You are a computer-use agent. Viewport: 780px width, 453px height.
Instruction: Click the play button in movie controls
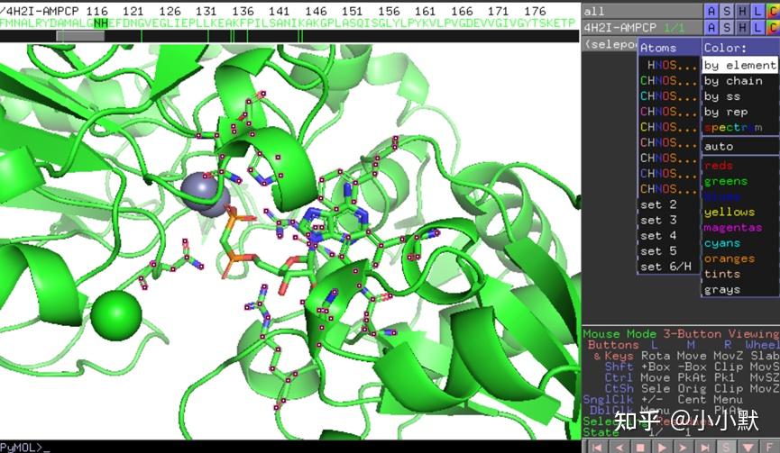point(662,447)
